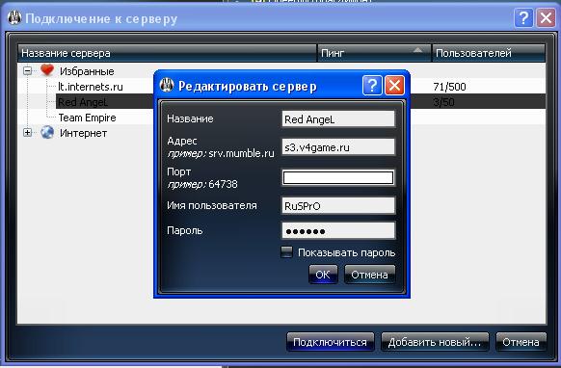Select the Team Empire server
Image resolution: width=561 pixels, height=368 pixels.
click(88, 118)
